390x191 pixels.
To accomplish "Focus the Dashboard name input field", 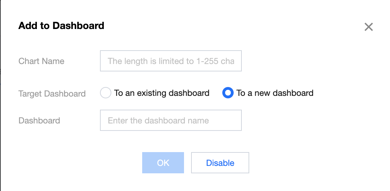I will 171,120.
